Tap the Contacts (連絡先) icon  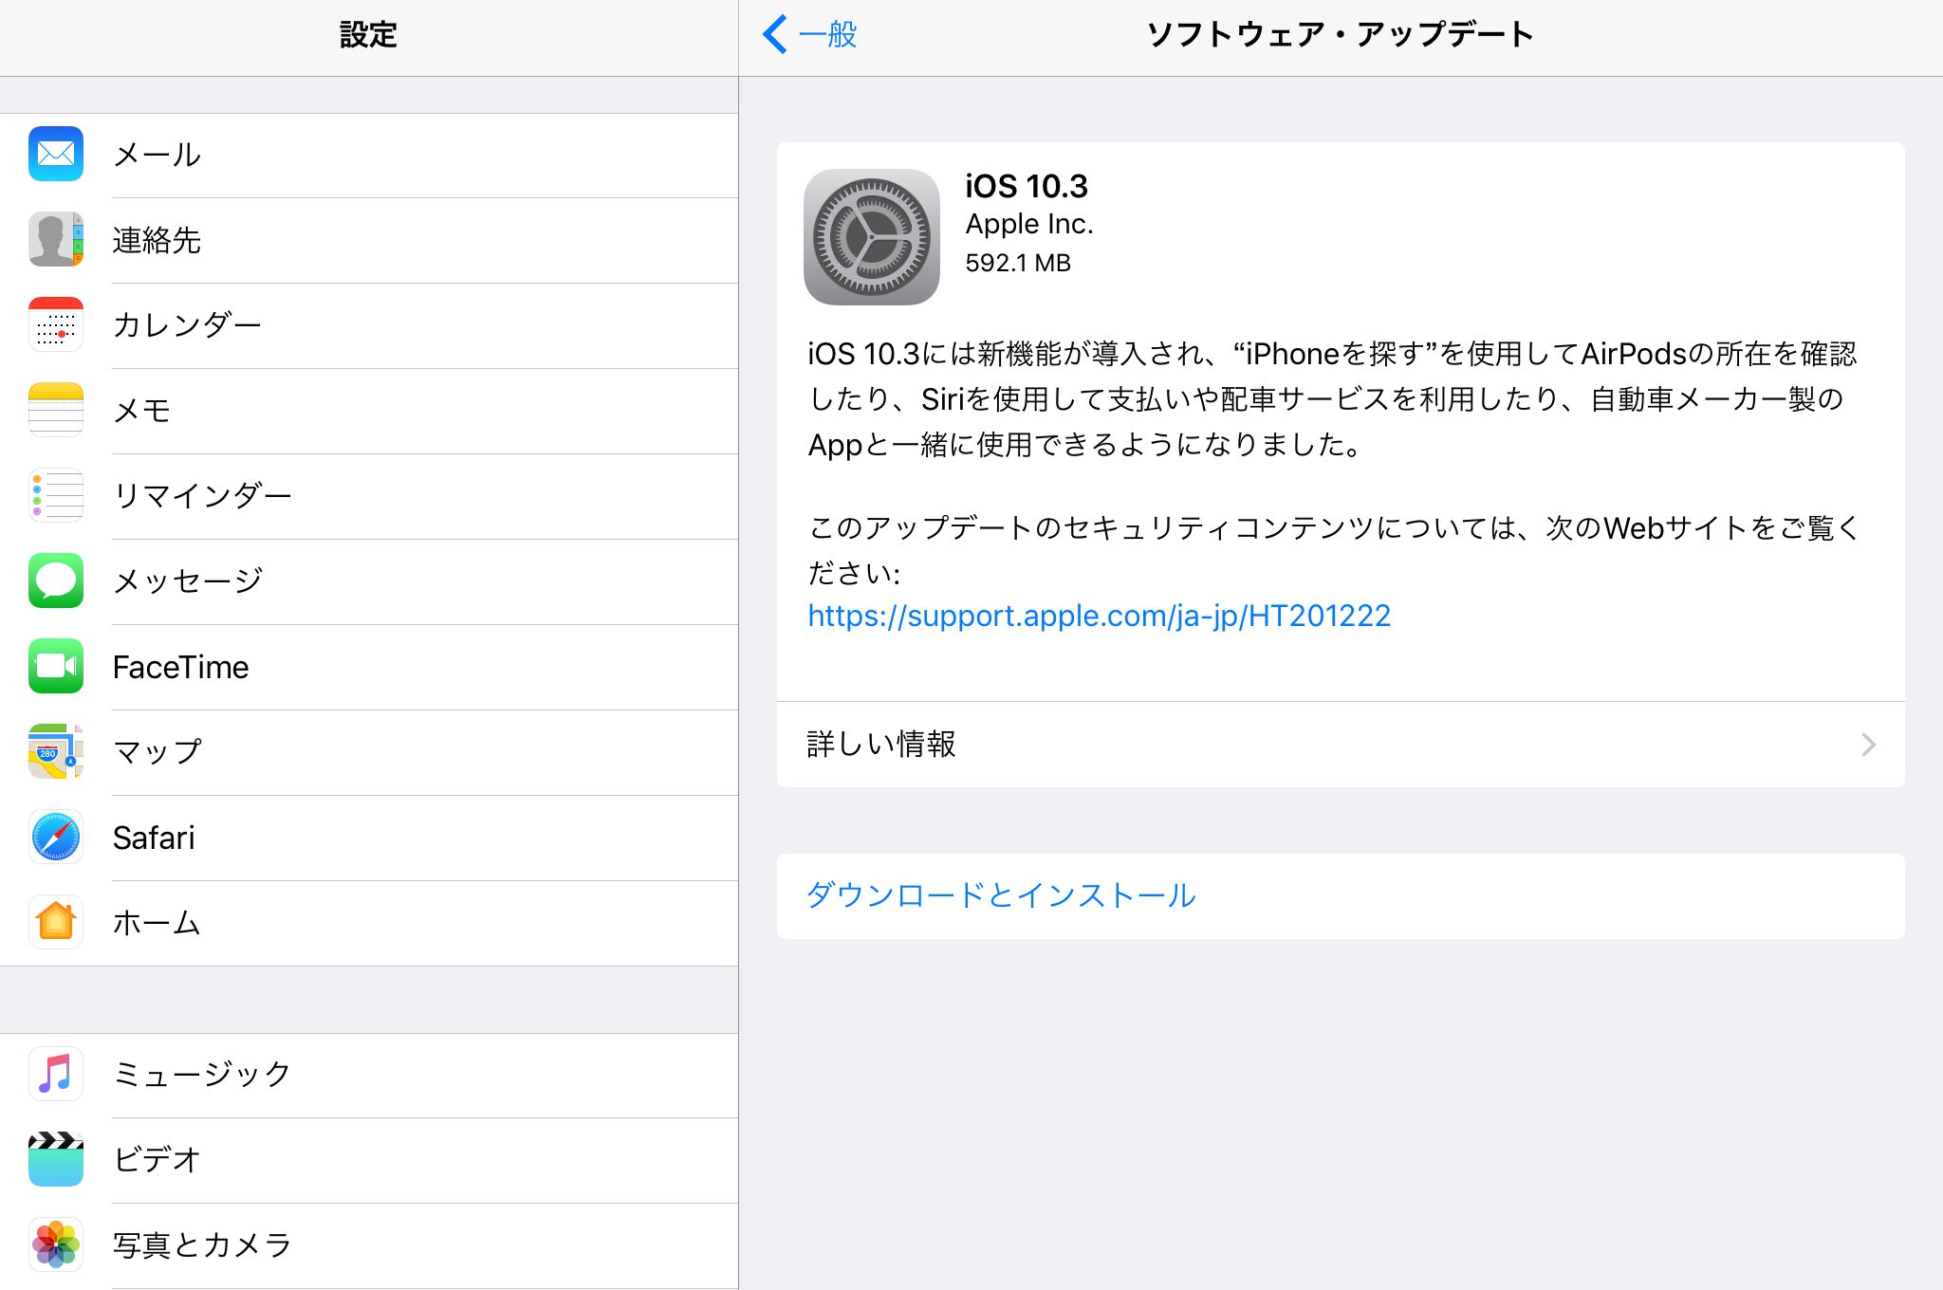tap(56, 239)
